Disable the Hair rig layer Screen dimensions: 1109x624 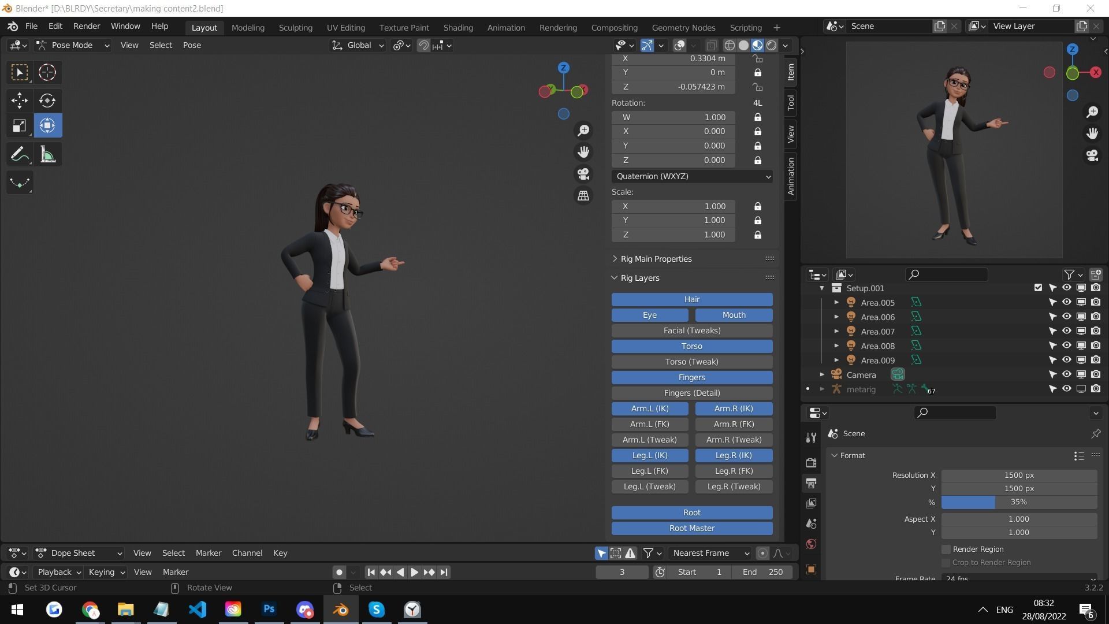pos(692,299)
